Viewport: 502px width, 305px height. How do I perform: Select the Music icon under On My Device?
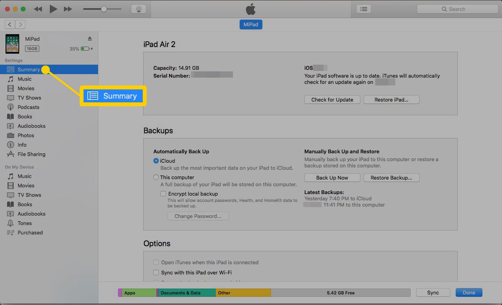pyautogui.click(x=11, y=176)
